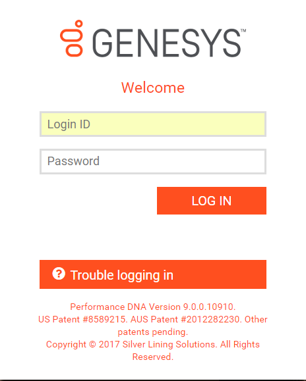Click the Silver Lining Solutions name
The width and height of the screenshot is (306, 381).
click(169, 345)
